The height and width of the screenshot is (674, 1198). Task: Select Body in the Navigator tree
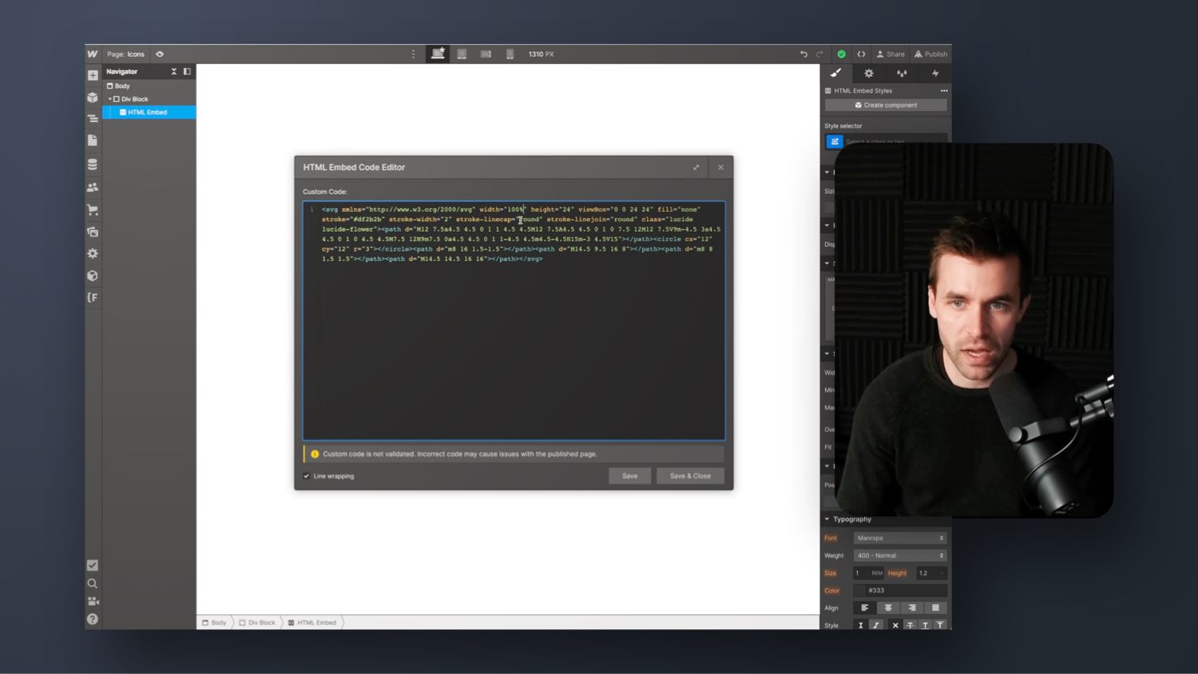click(121, 85)
